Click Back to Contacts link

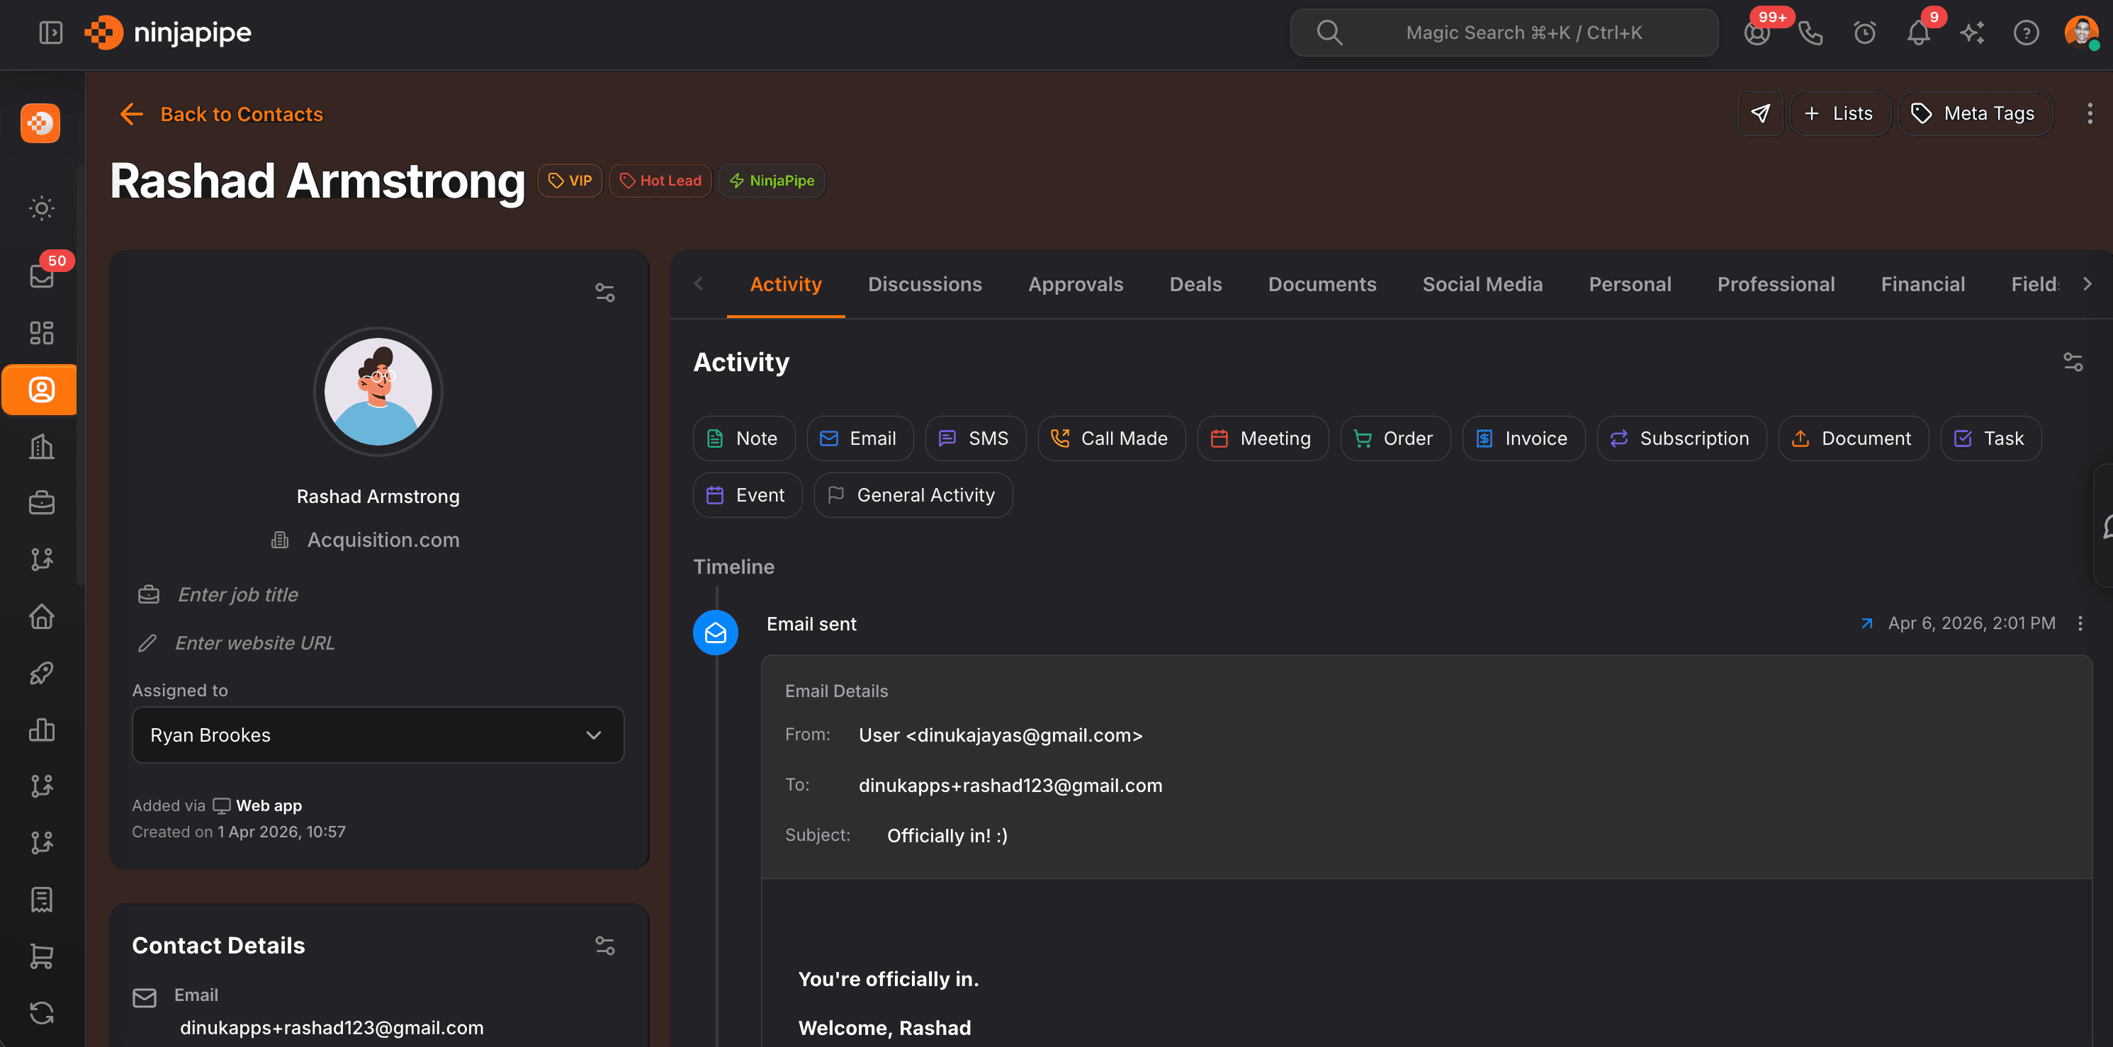coord(241,114)
